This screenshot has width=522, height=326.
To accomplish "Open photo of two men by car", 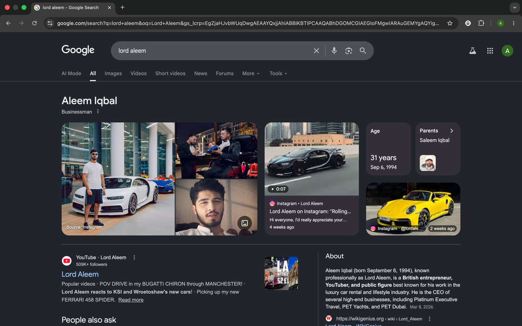I will [x=217, y=150].
